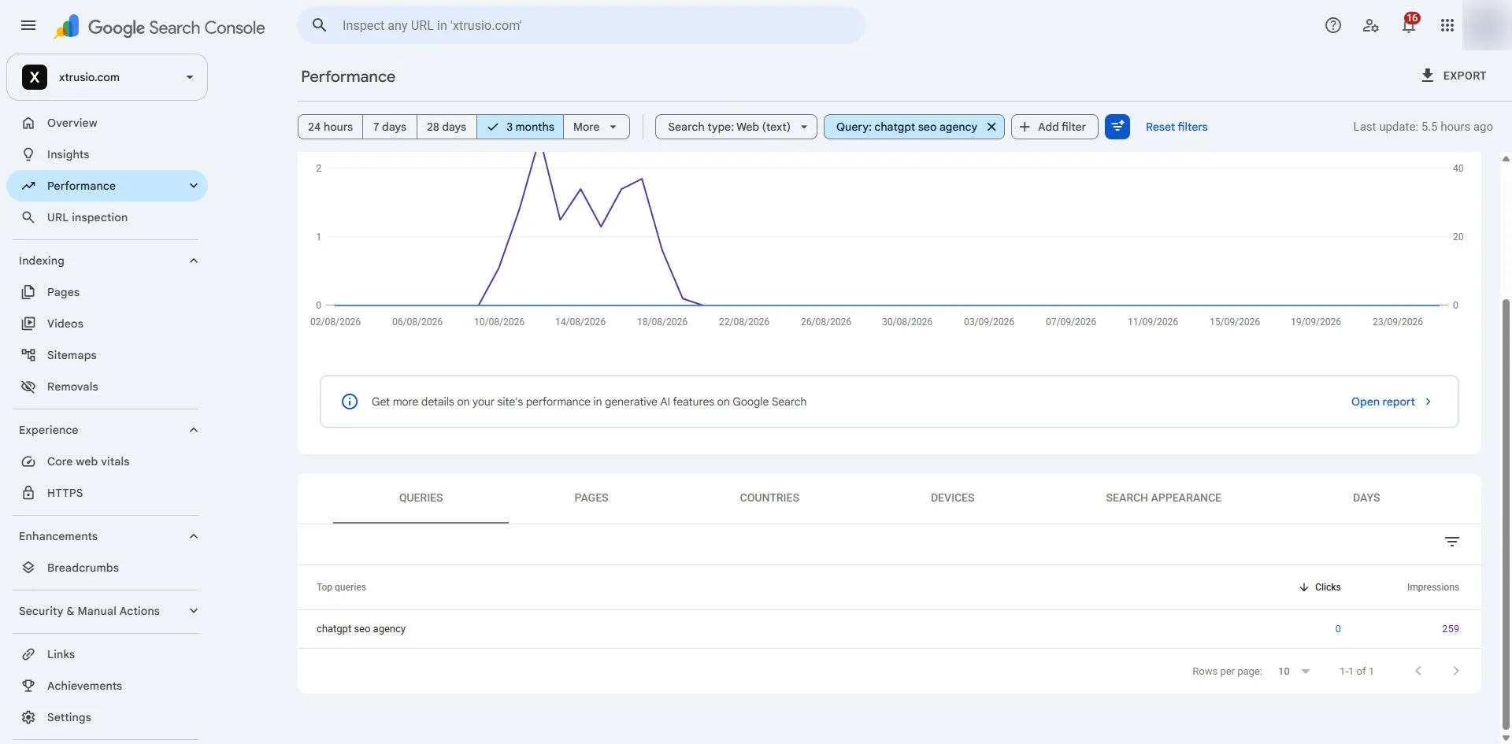Switch to the COUNTRIES tab
Screen dimensions: 1512x744
(769, 498)
